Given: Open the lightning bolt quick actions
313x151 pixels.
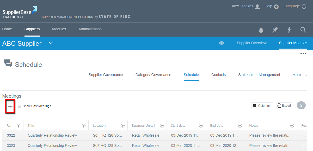Looking at the screenshot, I should (x=289, y=30).
